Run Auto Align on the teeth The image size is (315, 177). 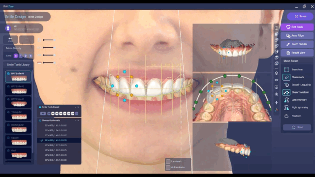click(297, 35)
